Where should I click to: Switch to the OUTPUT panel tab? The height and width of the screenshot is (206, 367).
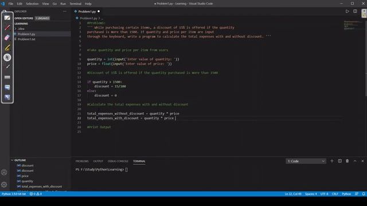point(98,161)
